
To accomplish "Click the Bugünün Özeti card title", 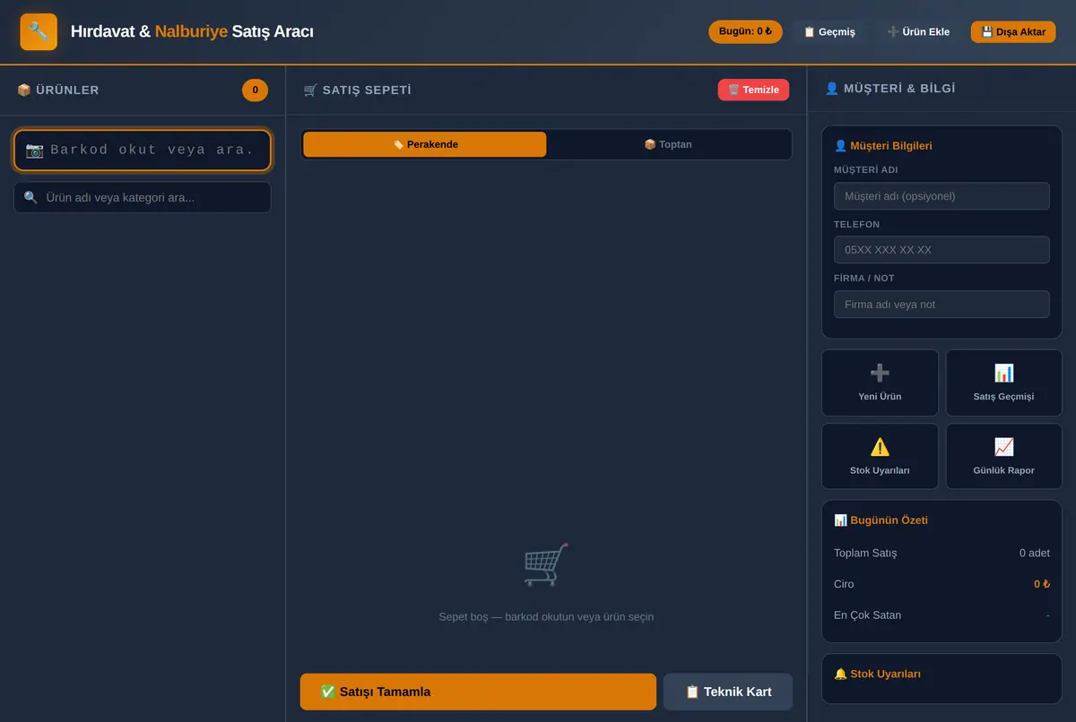I will coord(881,520).
